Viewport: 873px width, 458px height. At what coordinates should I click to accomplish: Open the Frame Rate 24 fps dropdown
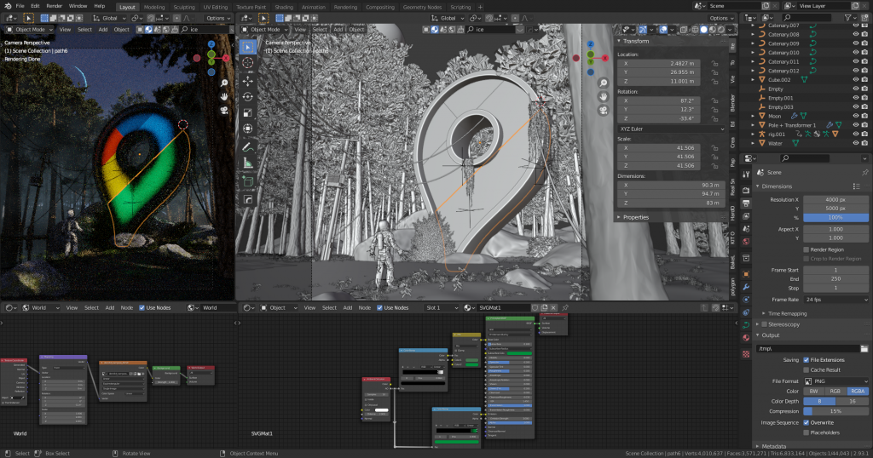[835, 300]
